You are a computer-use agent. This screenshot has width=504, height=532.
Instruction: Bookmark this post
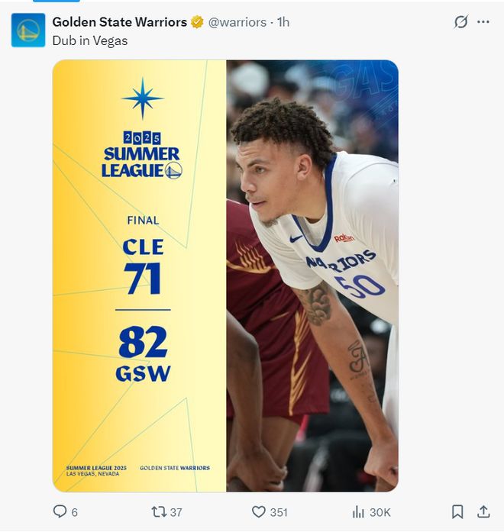[x=457, y=511]
